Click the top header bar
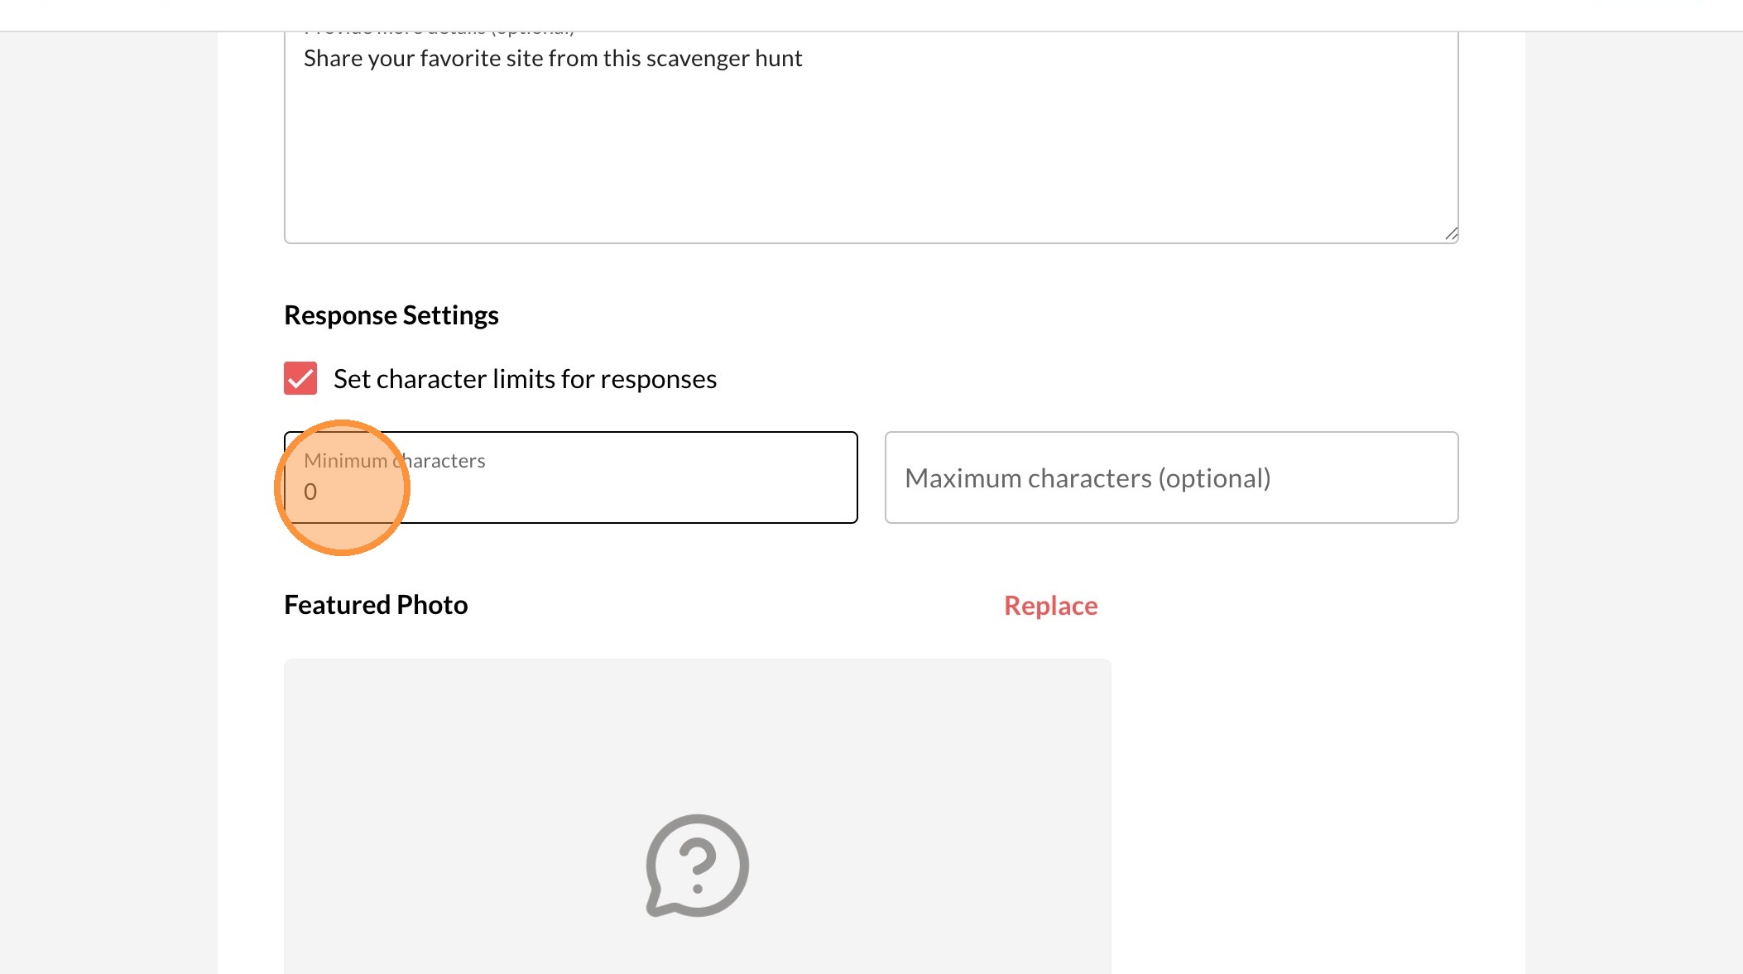 click(871, 15)
